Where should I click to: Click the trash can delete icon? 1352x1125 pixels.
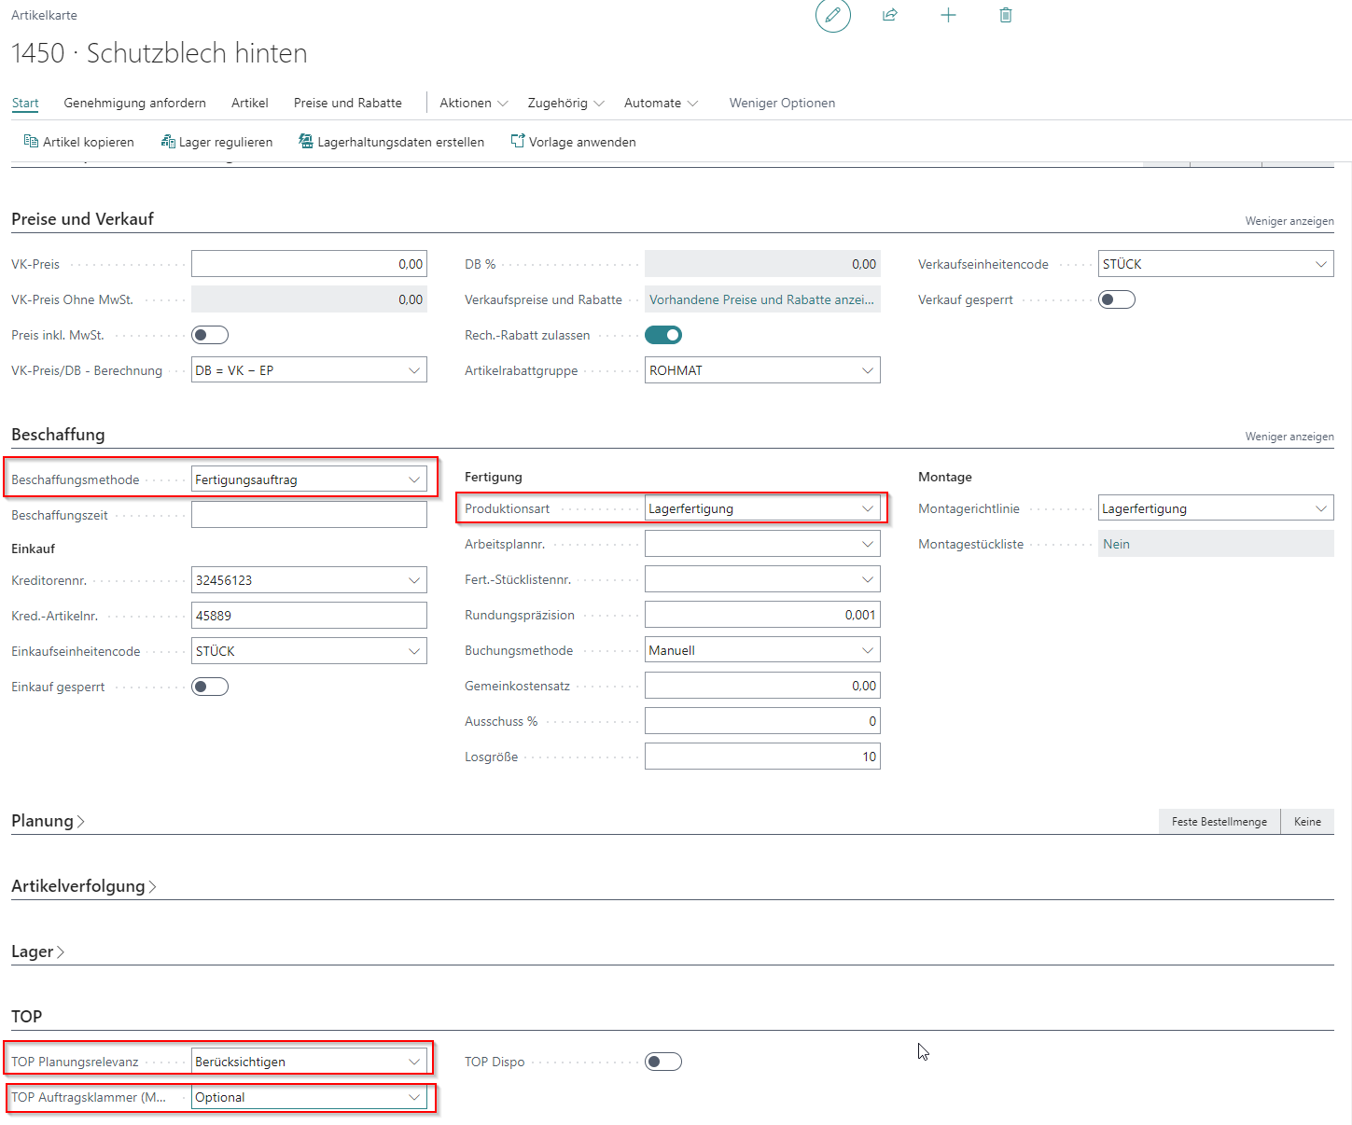pos(1005,16)
